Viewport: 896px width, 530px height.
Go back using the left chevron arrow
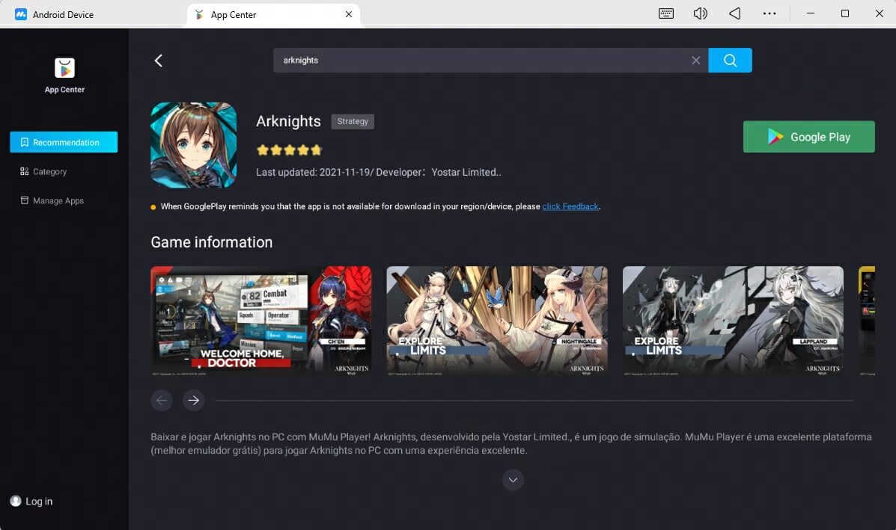pos(158,61)
